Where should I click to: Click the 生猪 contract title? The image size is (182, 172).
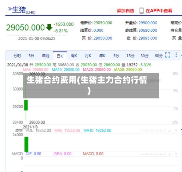19,9
